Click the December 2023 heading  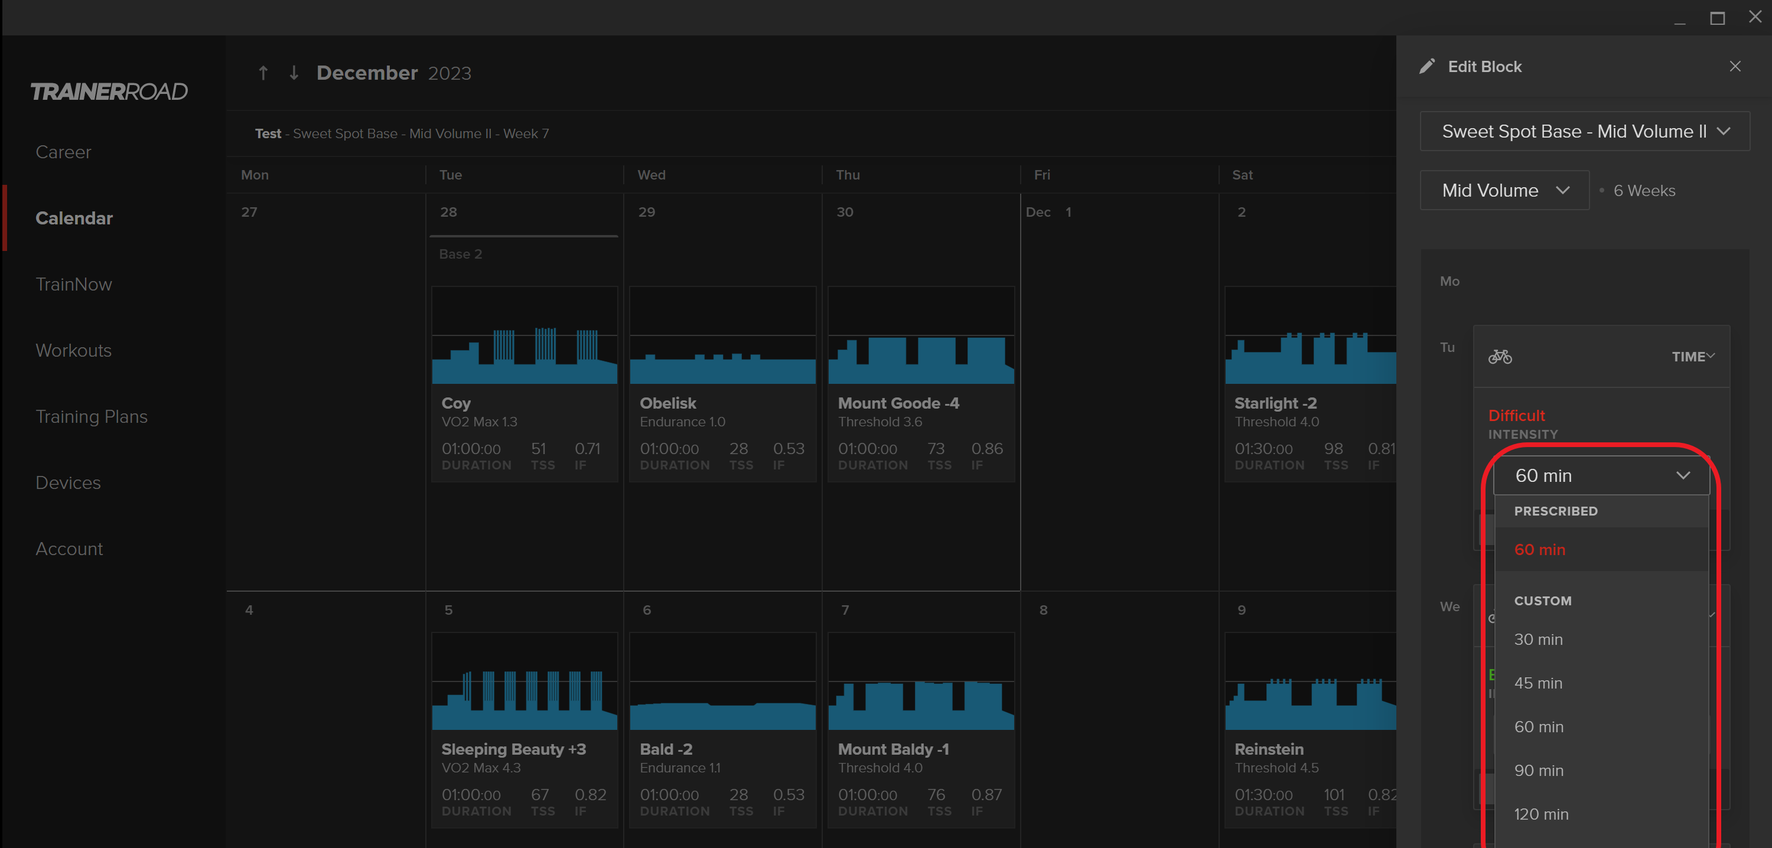click(393, 73)
